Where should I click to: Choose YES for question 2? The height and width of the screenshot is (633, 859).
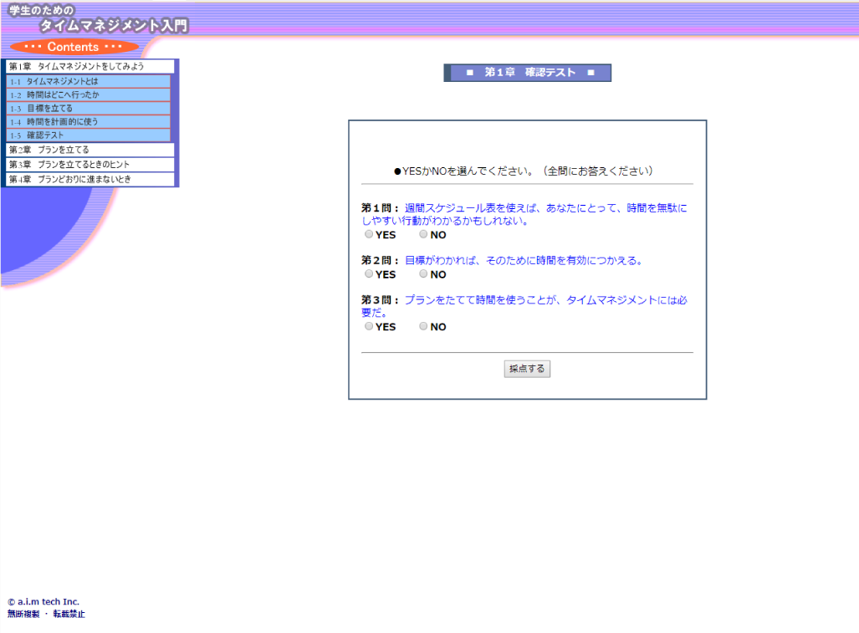tap(369, 273)
